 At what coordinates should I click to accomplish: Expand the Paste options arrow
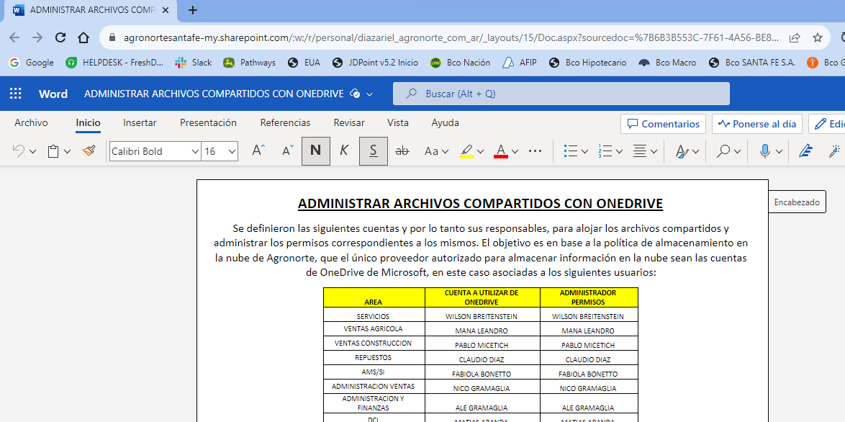(x=68, y=152)
